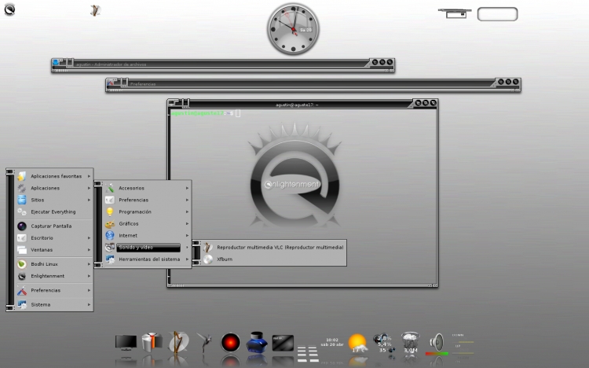The height and width of the screenshot is (368, 589).
Task: Open the blue ink bottle dock icon
Action: 257,342
